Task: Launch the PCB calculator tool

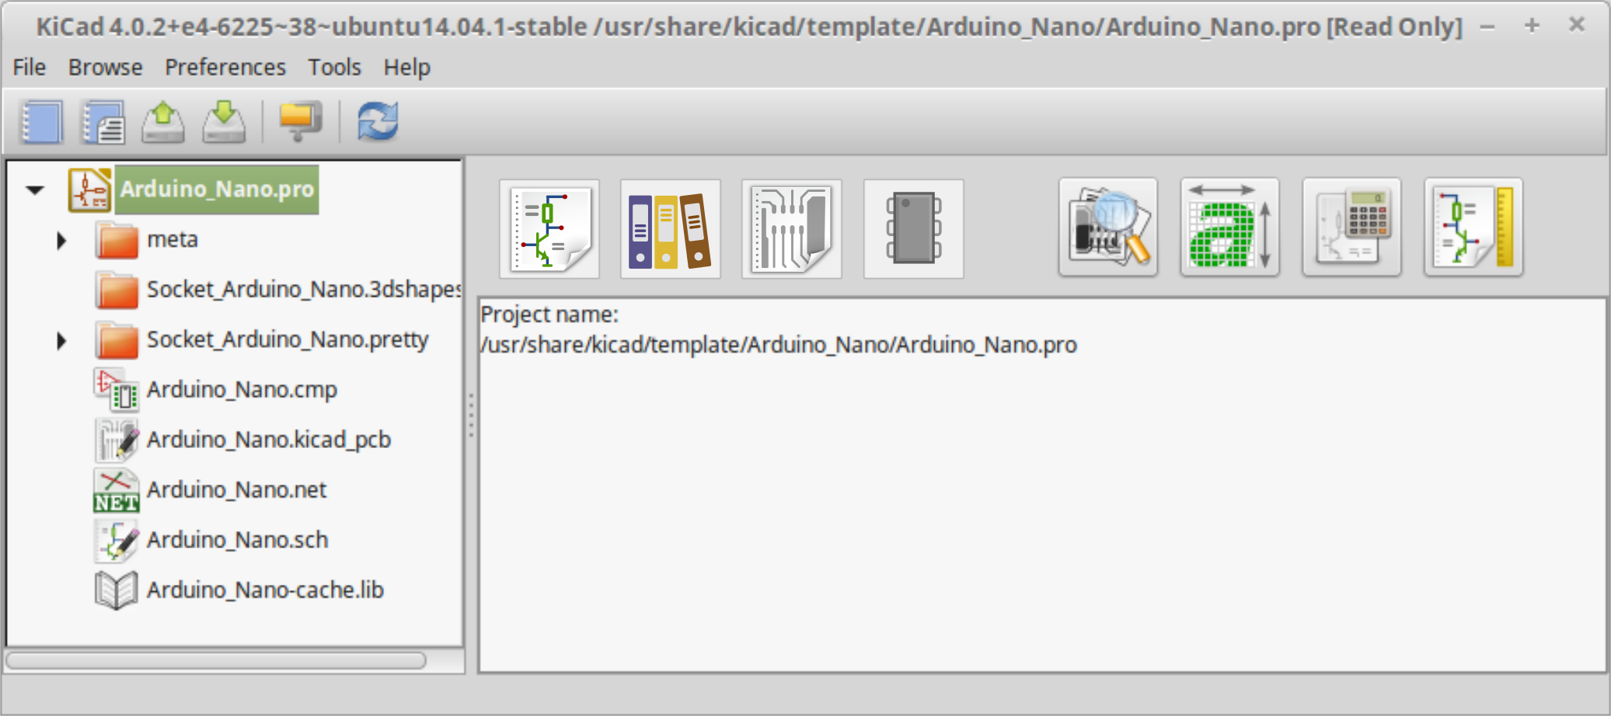Action: click(1352, 228)
